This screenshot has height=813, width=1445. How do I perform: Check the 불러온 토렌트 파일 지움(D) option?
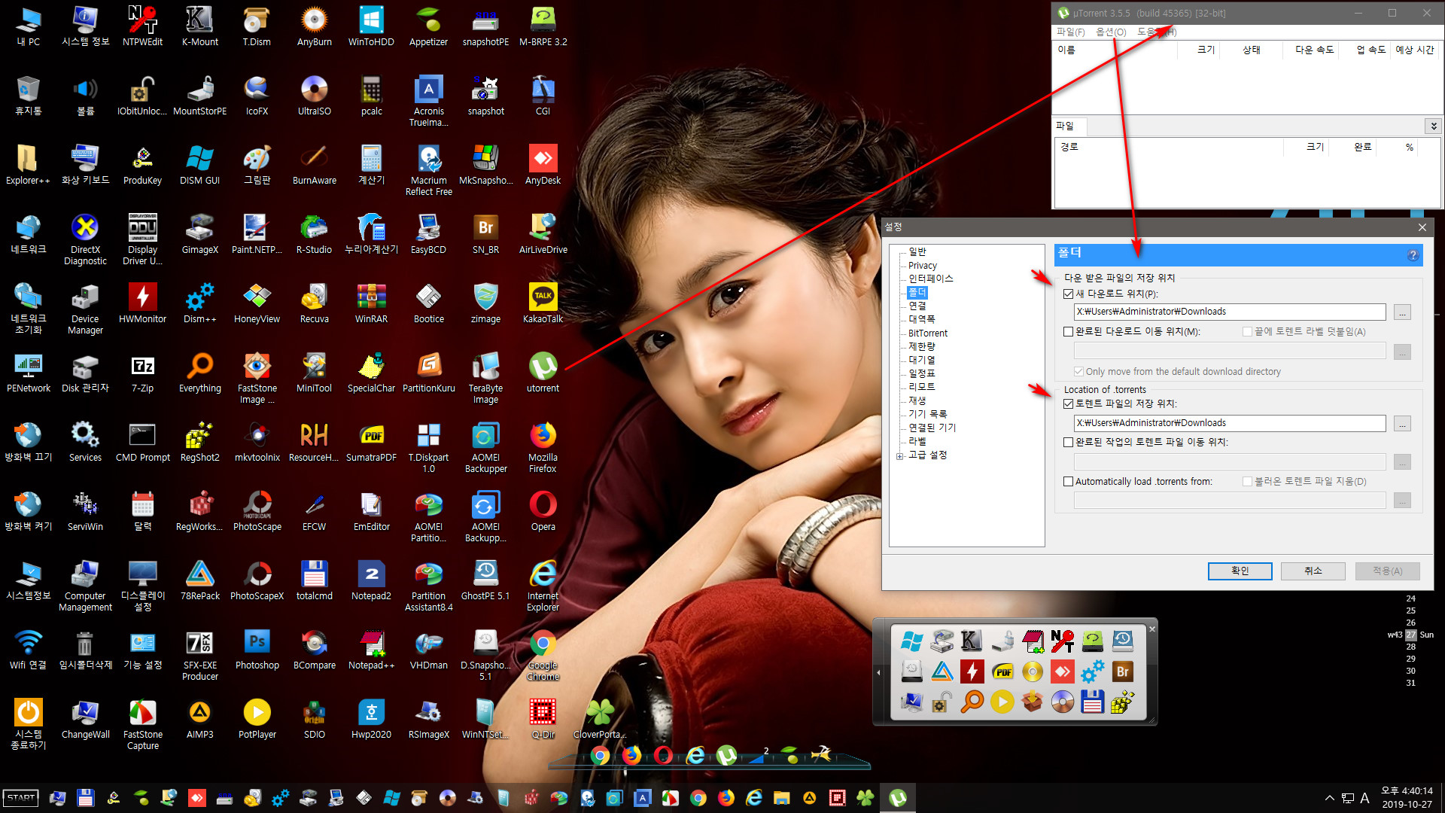[x=1247, y=481]
